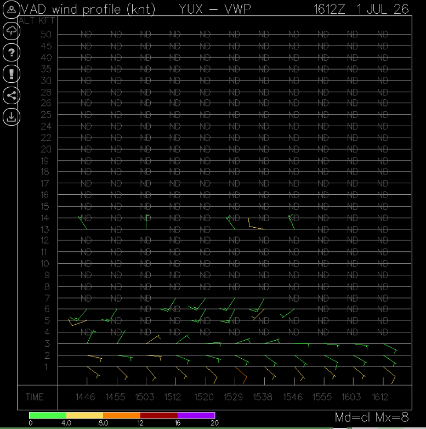
Task: Open the help question mark icon
Action: tap(11, 53)
